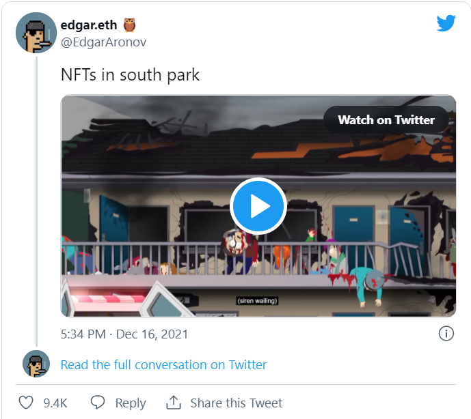Click the Twitter bird logo
Image resolution: width=471 pixels, height=419 pixels.
tap(446, 23)
